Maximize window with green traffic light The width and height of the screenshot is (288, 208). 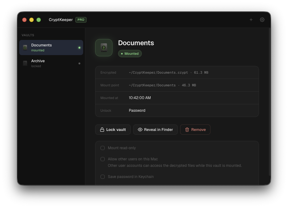pyautogui.click(x=39, y=20)
